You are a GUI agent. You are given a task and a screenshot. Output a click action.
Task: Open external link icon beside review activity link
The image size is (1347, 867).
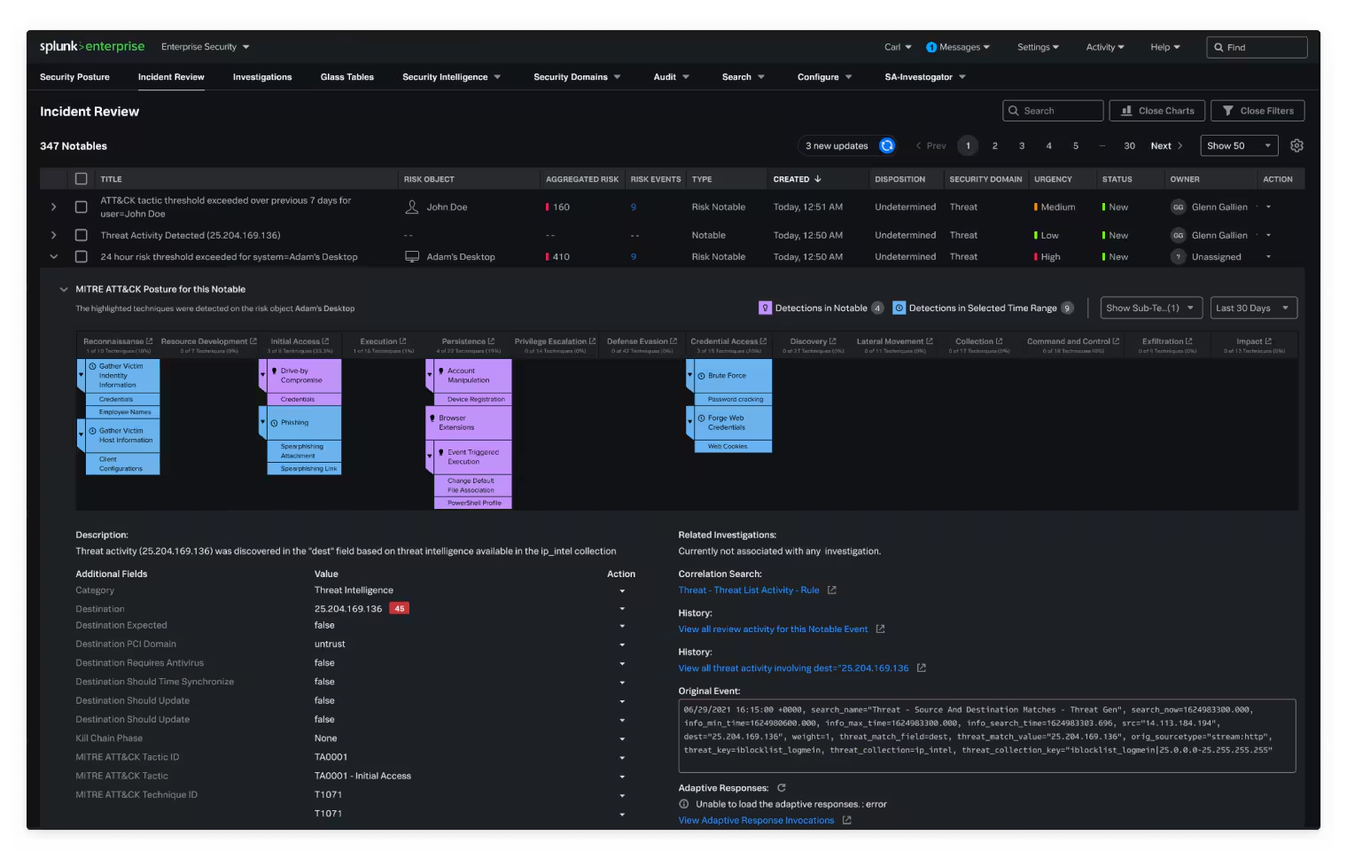(880, 629)
